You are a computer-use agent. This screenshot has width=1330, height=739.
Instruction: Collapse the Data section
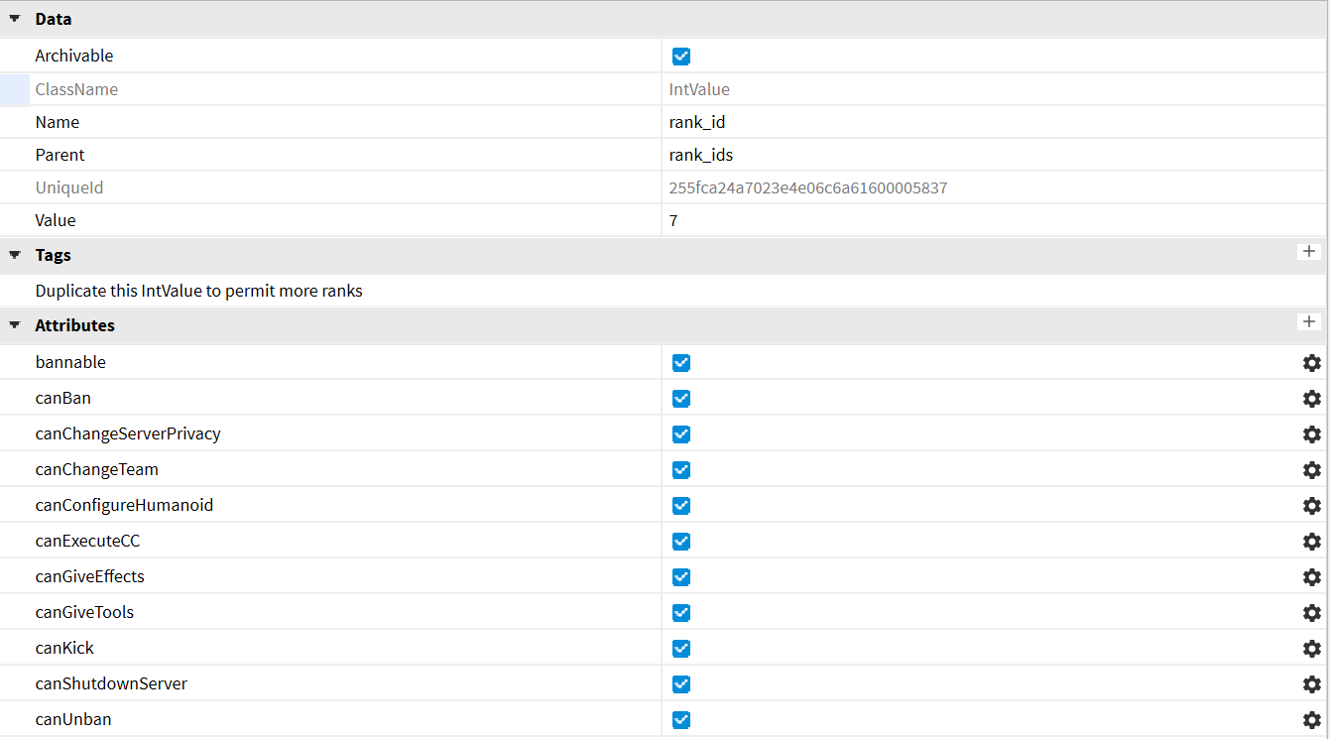13,18
